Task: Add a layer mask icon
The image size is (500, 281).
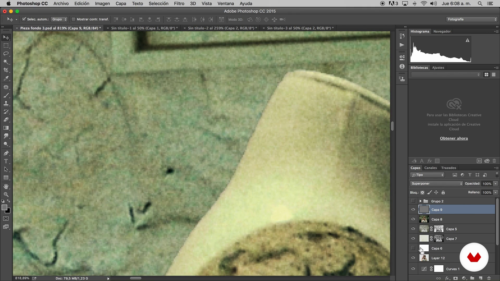Action: [x=455, y=278]
